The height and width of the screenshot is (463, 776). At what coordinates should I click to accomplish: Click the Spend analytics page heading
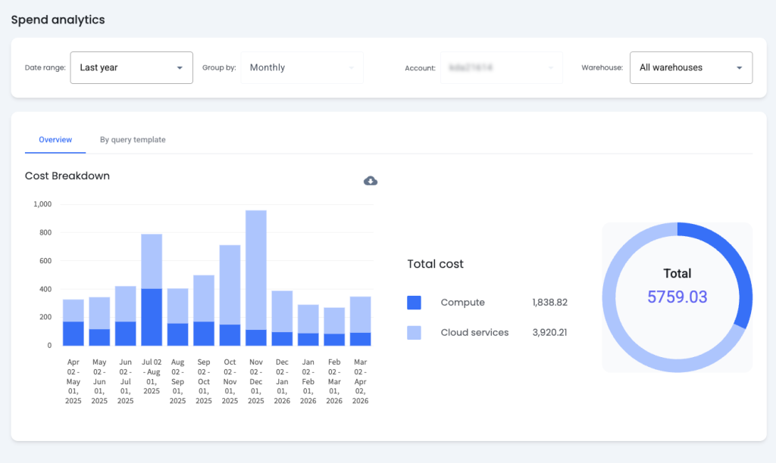pyautogui.click(x=58, y=20)
